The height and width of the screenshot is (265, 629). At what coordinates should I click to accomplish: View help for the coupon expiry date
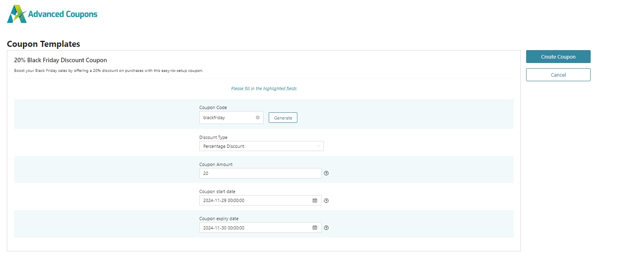tap(326, 228)
